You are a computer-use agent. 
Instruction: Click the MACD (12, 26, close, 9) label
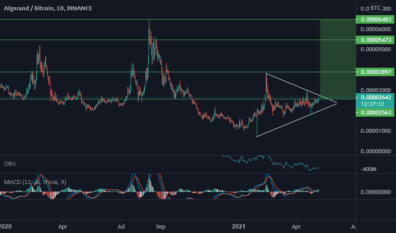pos(35,182)
